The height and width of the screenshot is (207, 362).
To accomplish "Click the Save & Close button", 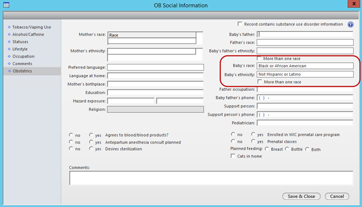I will tap(301, 196).
